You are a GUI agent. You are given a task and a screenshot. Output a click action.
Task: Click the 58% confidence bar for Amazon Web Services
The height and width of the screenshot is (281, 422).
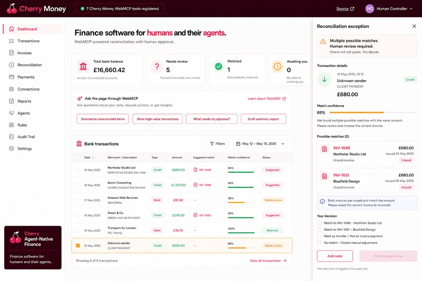[241, 202]
